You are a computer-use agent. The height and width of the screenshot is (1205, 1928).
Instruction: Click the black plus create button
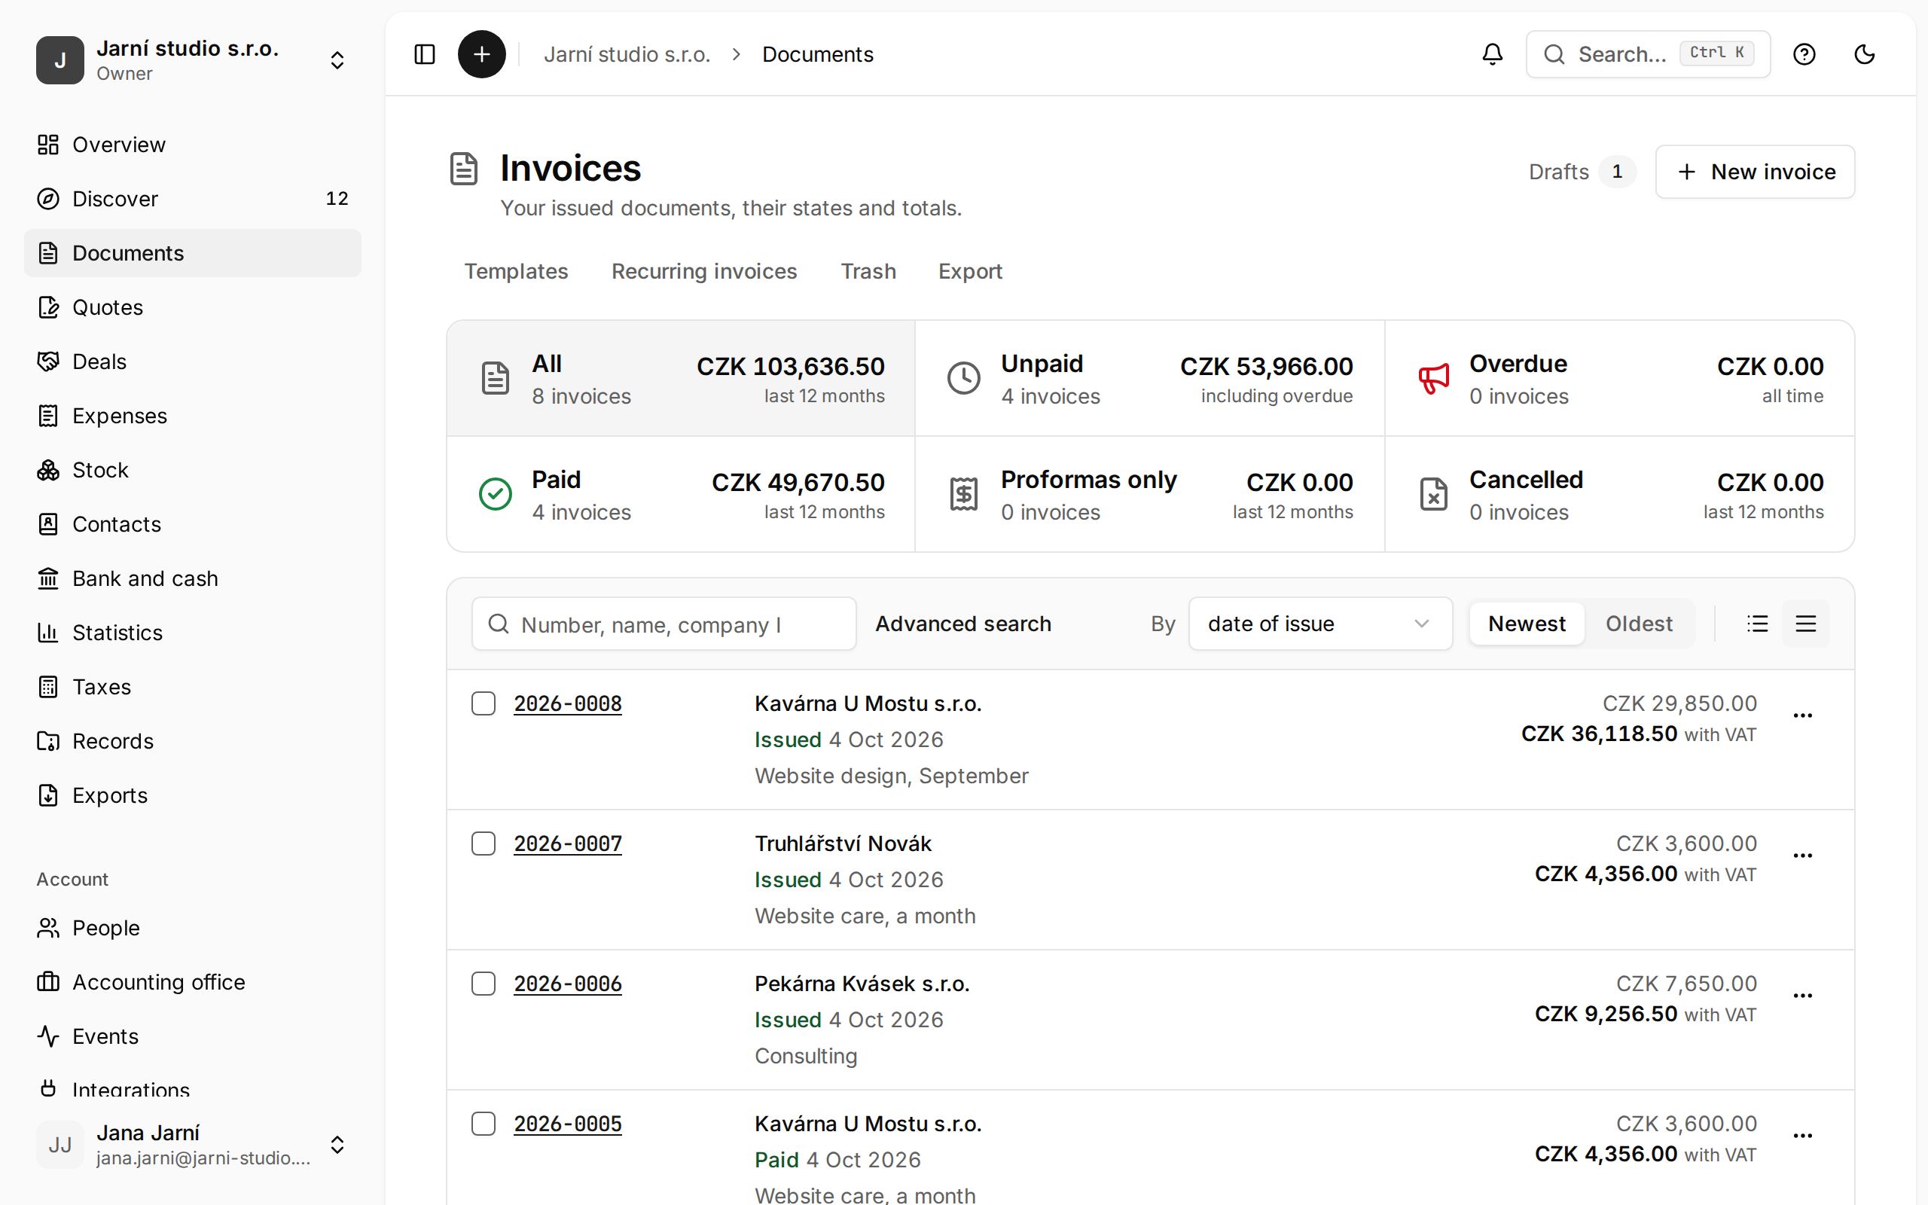pos(481,54)
